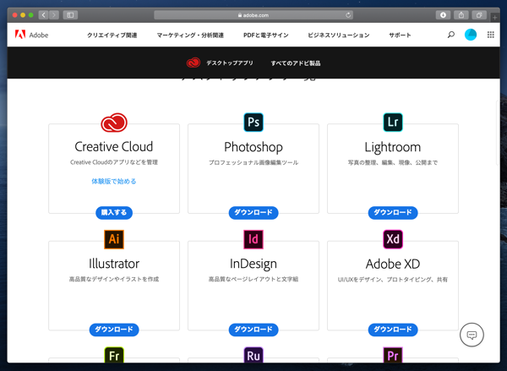Click the 写真の整理、編集、現像、公開まで description

(x=393, y=162)
